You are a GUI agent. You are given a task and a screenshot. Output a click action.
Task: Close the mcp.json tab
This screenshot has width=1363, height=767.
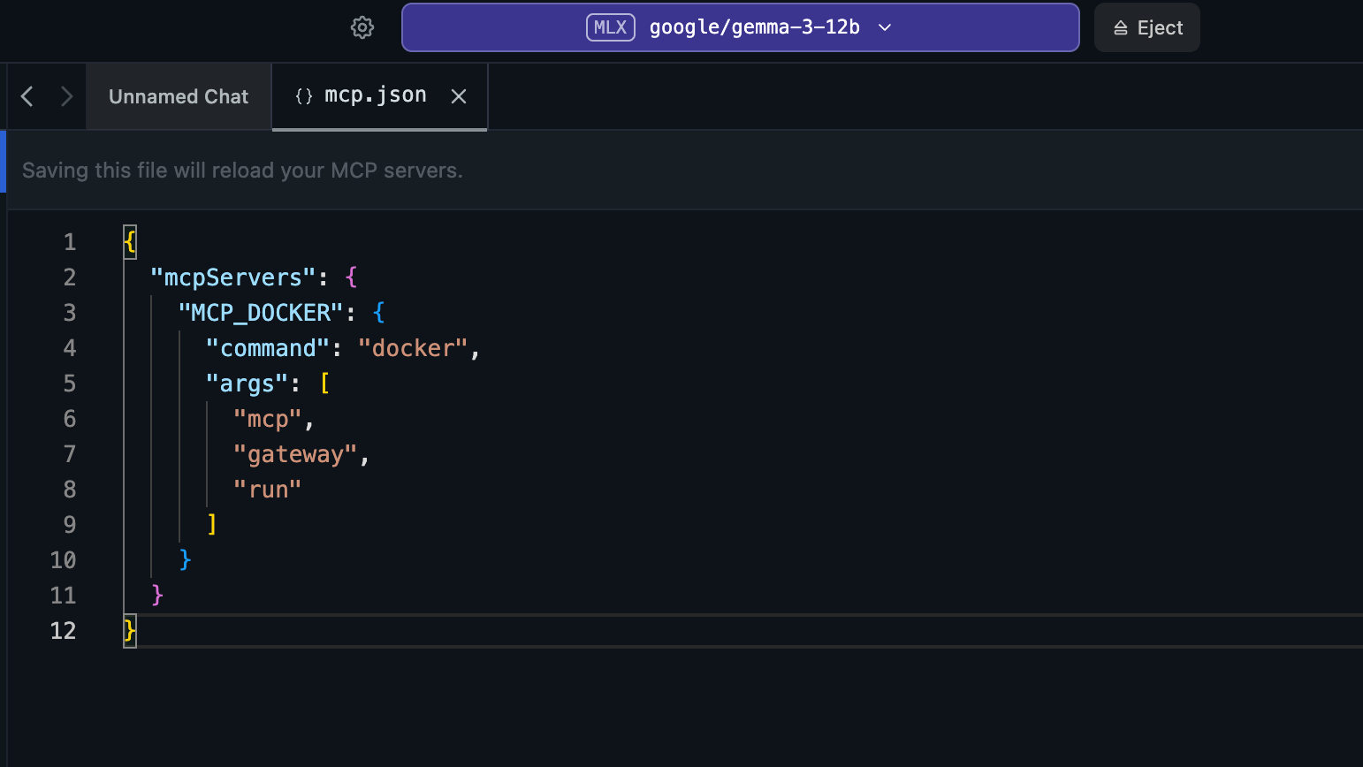point(459,96)
